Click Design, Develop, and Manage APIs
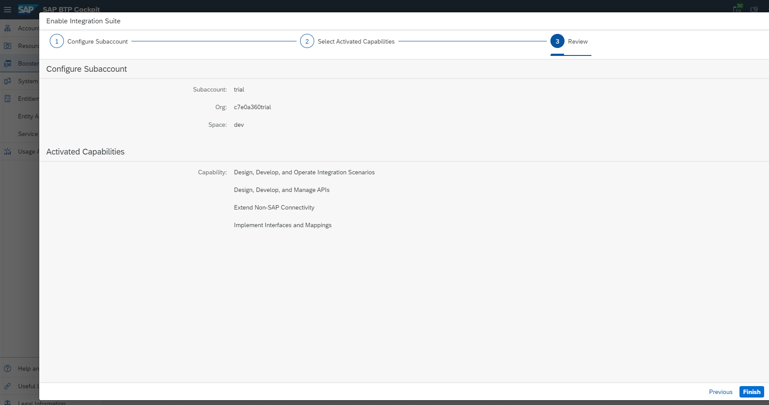This screenshot has height=405, width=769. [282, 190]
